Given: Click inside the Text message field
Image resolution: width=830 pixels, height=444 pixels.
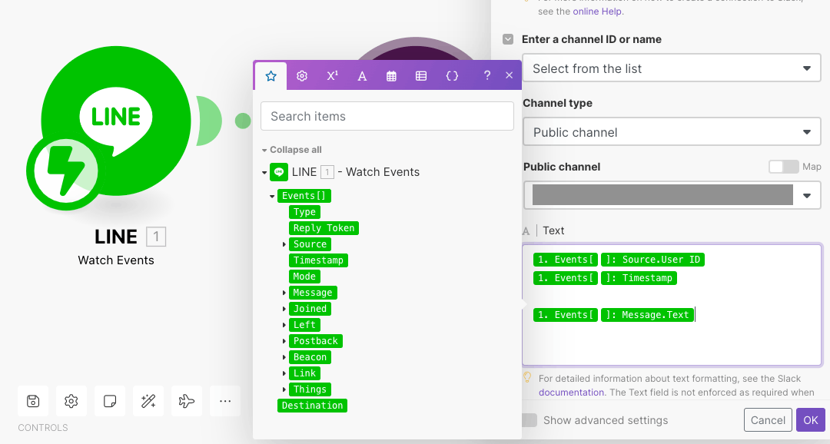Looking at the screenshot, I should tap(672, 305).
